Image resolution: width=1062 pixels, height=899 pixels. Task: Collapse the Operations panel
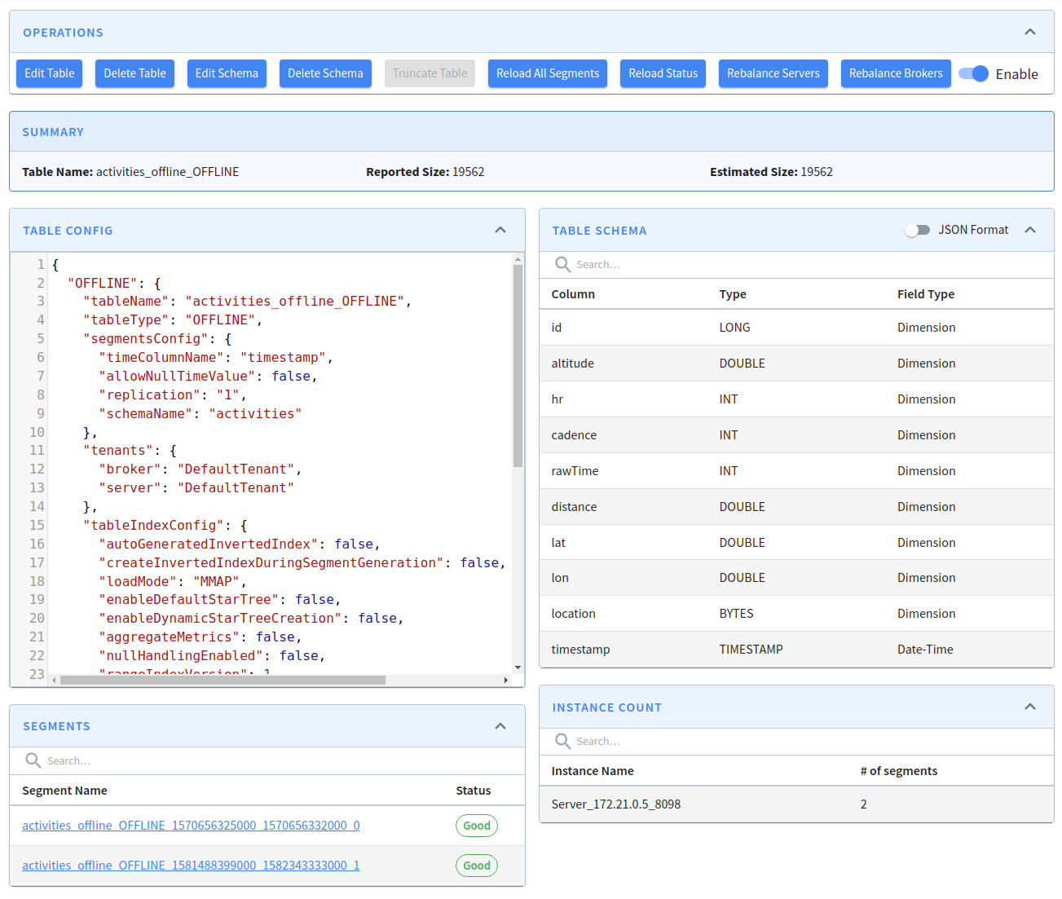[x=1029, y=31]
